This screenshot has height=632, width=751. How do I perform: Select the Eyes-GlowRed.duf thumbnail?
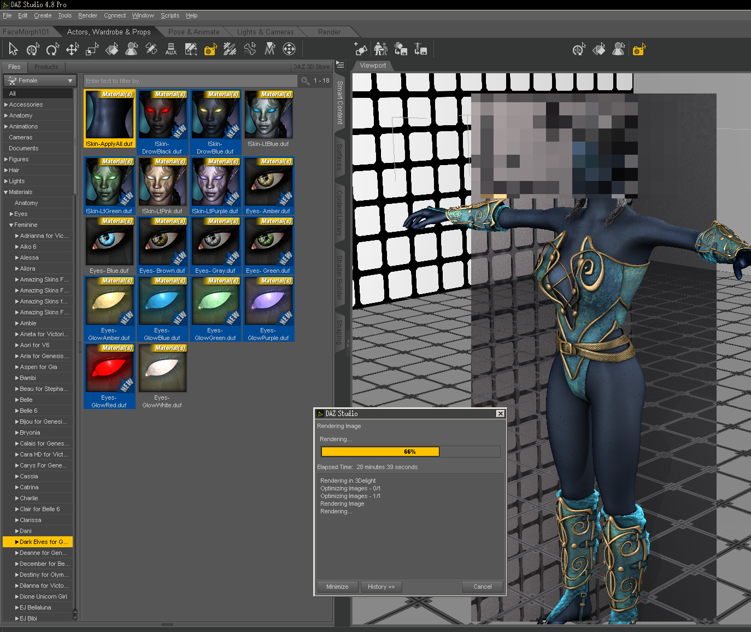(x=109, y=376)
